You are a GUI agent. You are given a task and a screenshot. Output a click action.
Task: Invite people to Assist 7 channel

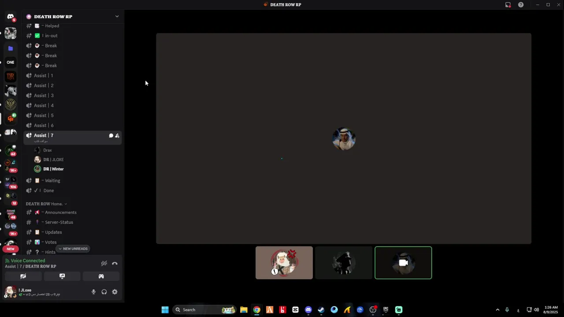[x=117, y=136]
